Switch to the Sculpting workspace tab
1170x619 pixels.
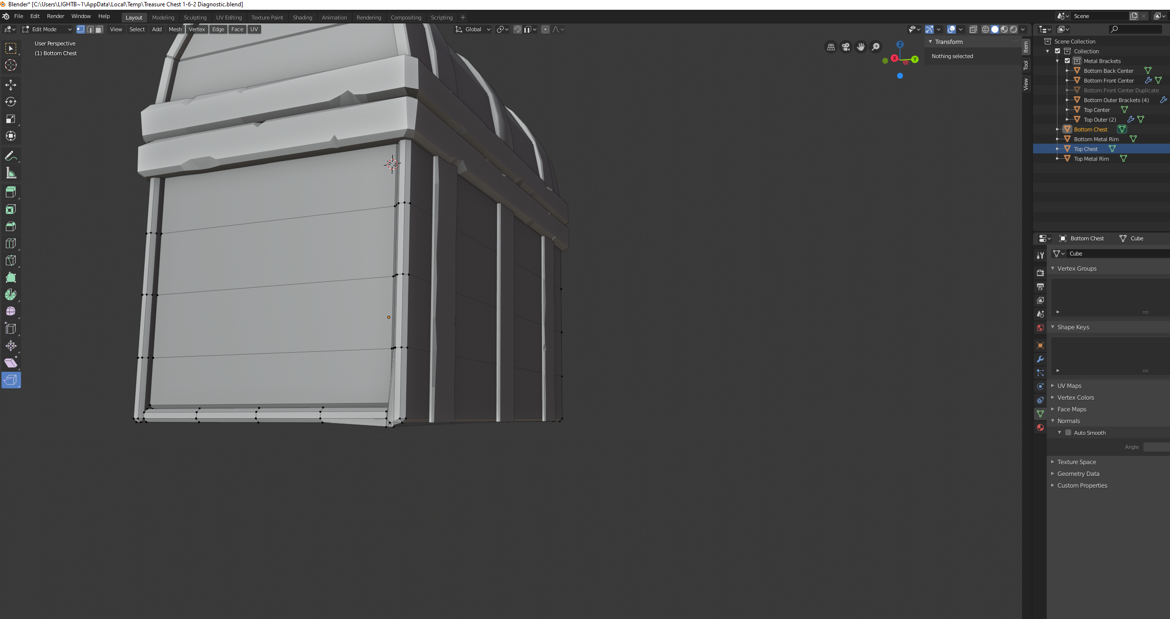[x=195, y=18]
